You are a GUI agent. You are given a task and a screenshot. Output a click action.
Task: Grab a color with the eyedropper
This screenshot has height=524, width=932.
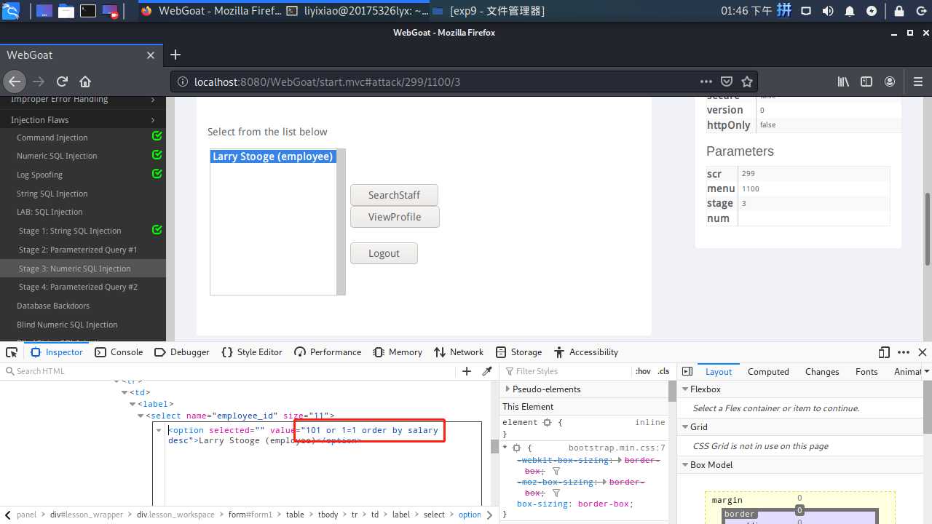(x=487, y=371)
